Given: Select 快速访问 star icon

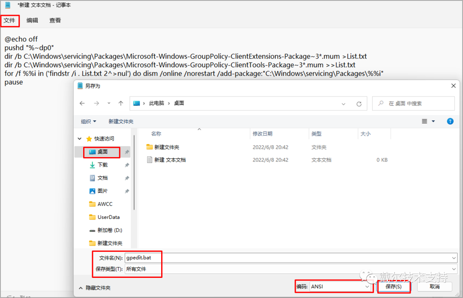Looking at the screenshot, I should 89,139.
